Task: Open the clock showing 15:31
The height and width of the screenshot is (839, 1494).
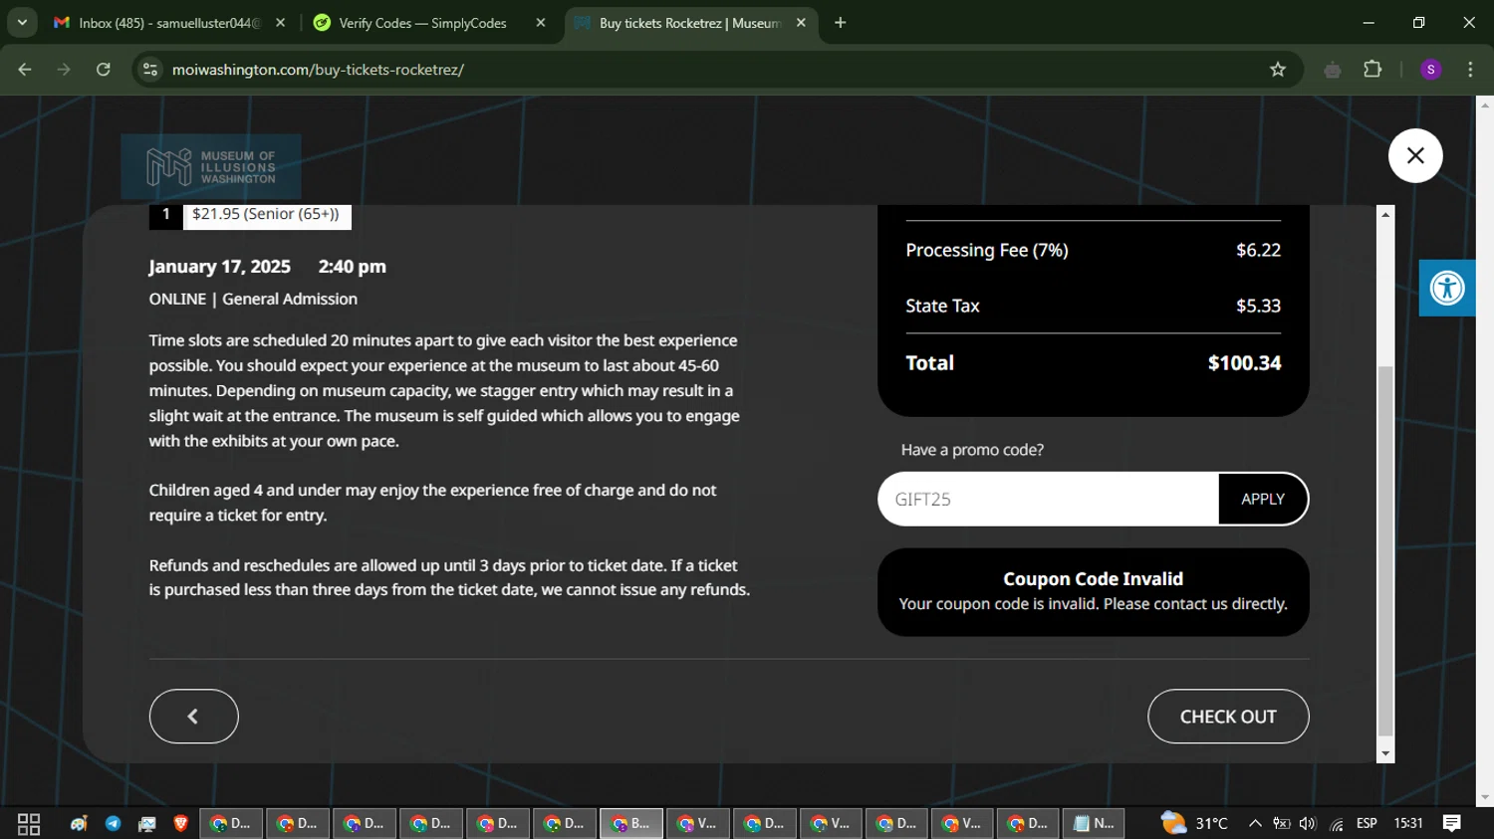Action: pos(1408,824)
